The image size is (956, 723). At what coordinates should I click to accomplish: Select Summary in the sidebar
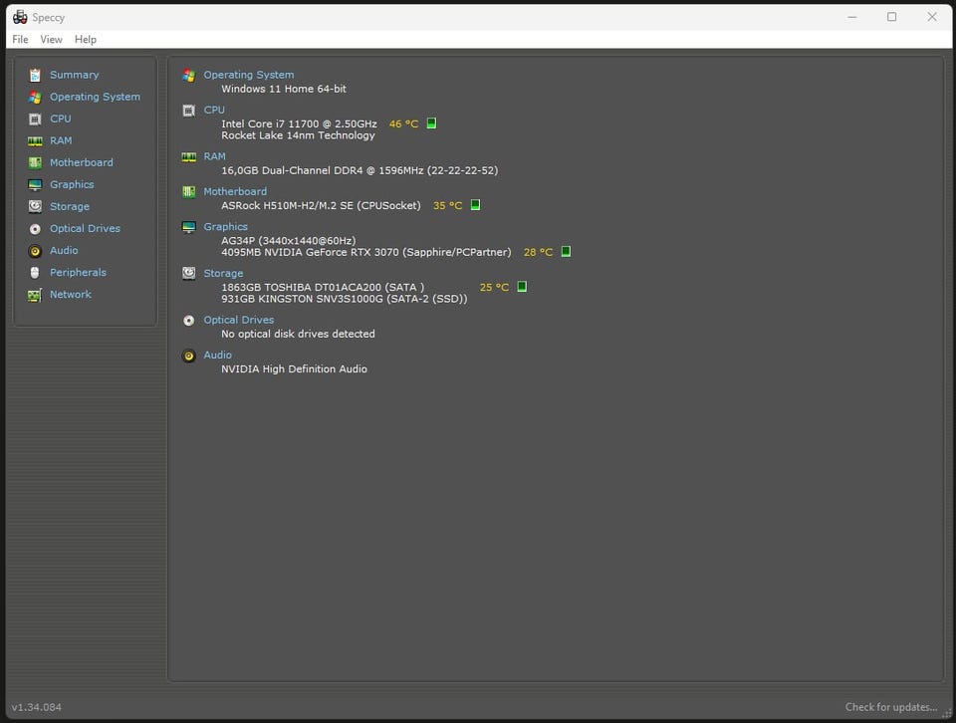74,75
